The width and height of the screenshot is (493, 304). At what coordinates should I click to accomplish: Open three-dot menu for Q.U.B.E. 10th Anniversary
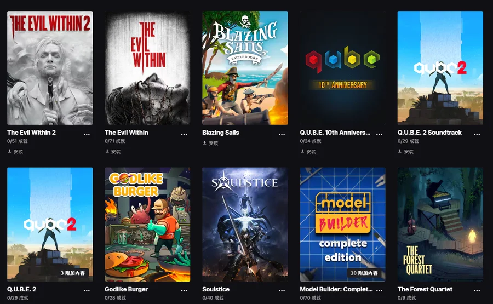coord(380,134)
